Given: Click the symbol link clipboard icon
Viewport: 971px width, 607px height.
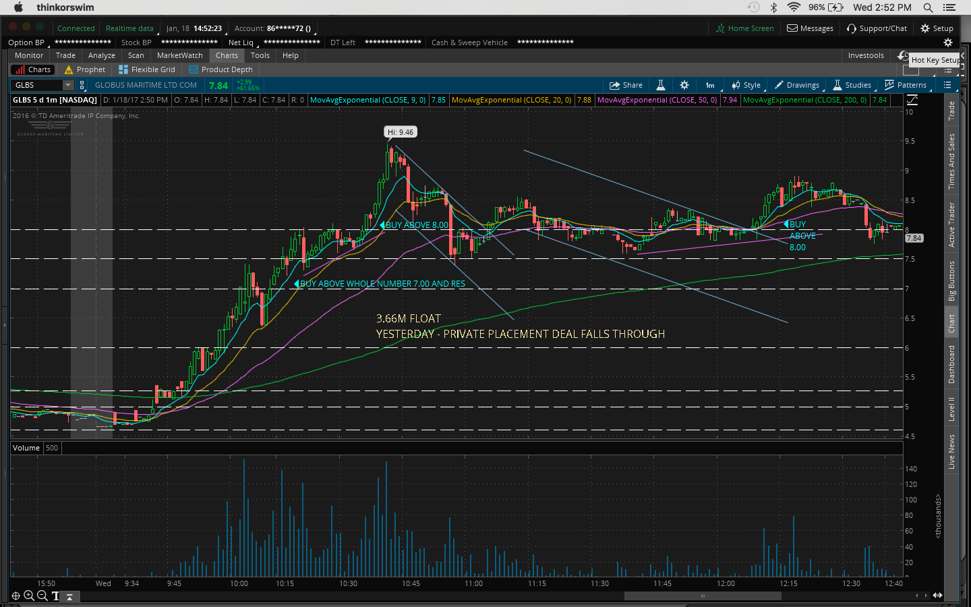Looking at the screenshot, I should pyautogui.click(x=82, y=85).
